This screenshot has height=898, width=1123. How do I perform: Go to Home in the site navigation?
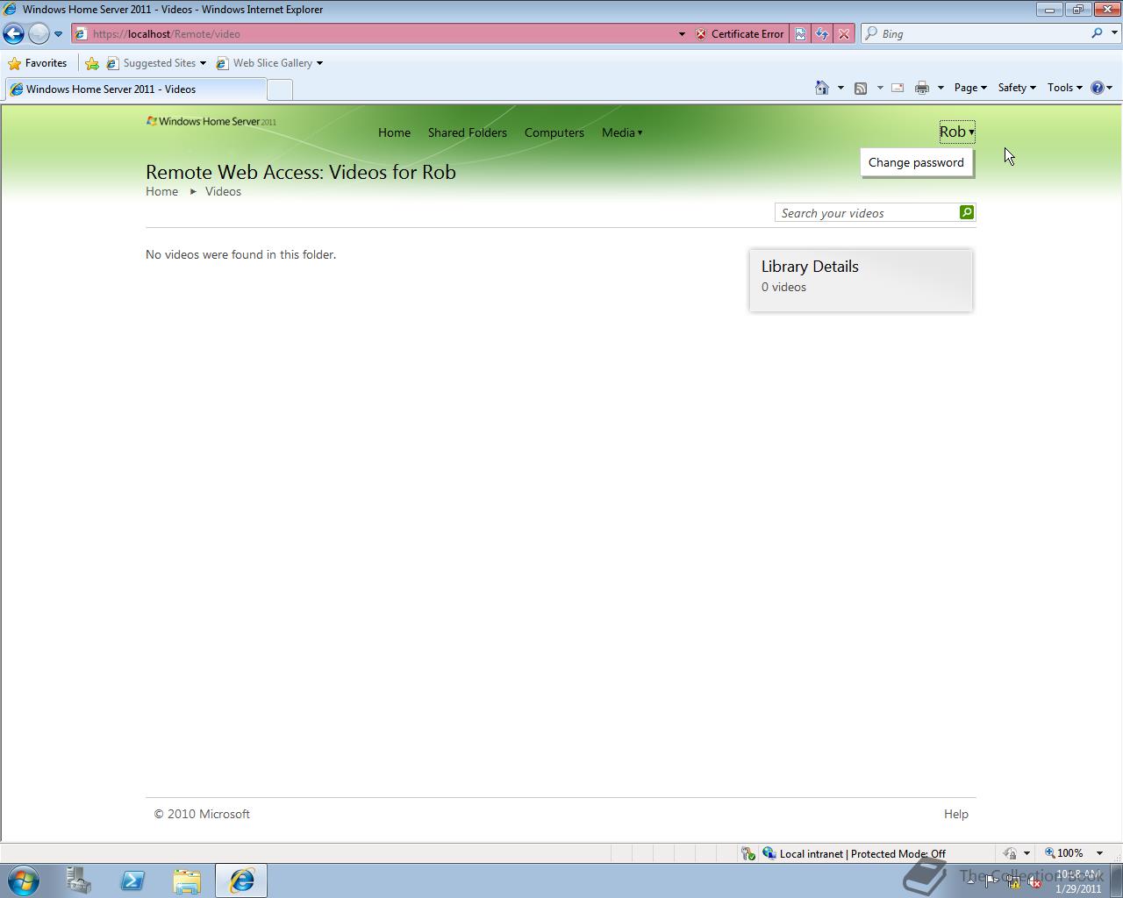point(394,132)
